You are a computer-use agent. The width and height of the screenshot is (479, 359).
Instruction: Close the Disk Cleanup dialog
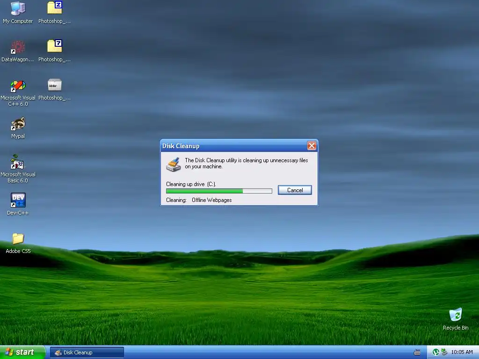(x=312, y=146)
